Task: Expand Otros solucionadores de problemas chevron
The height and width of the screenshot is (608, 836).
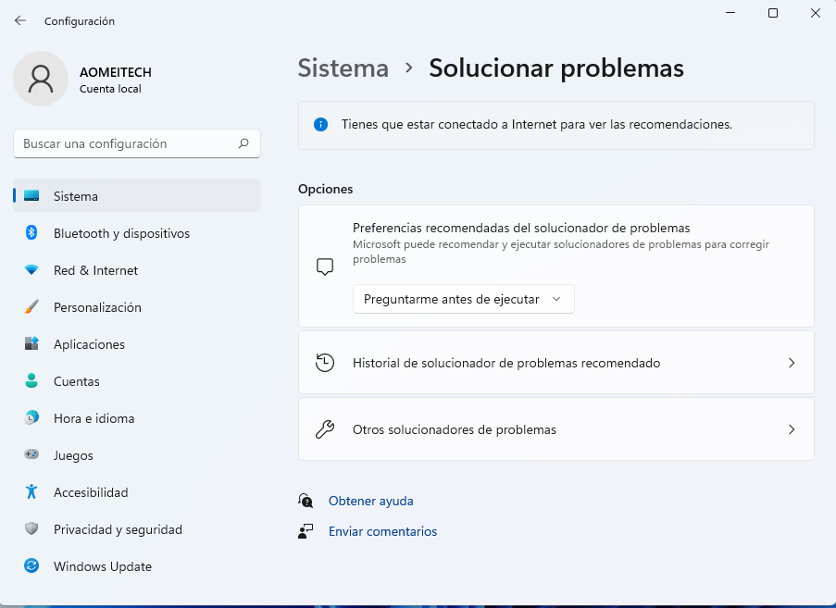Action: pyautogui.click(x=791, y=429)
